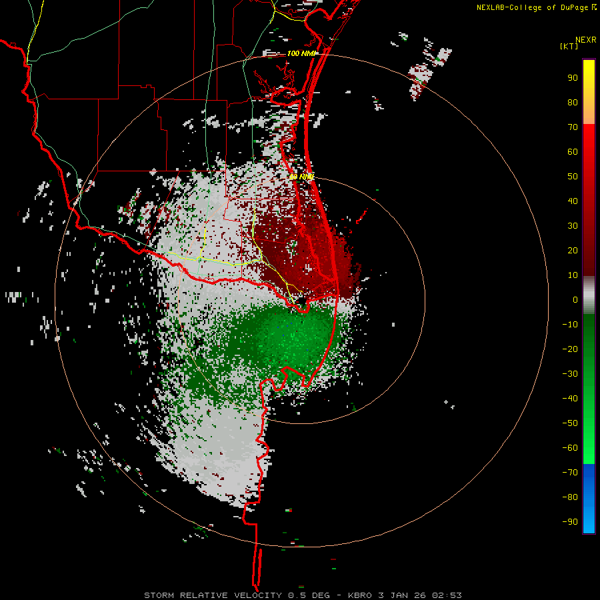Click the 60 knot scale value

tap(573, 152)
